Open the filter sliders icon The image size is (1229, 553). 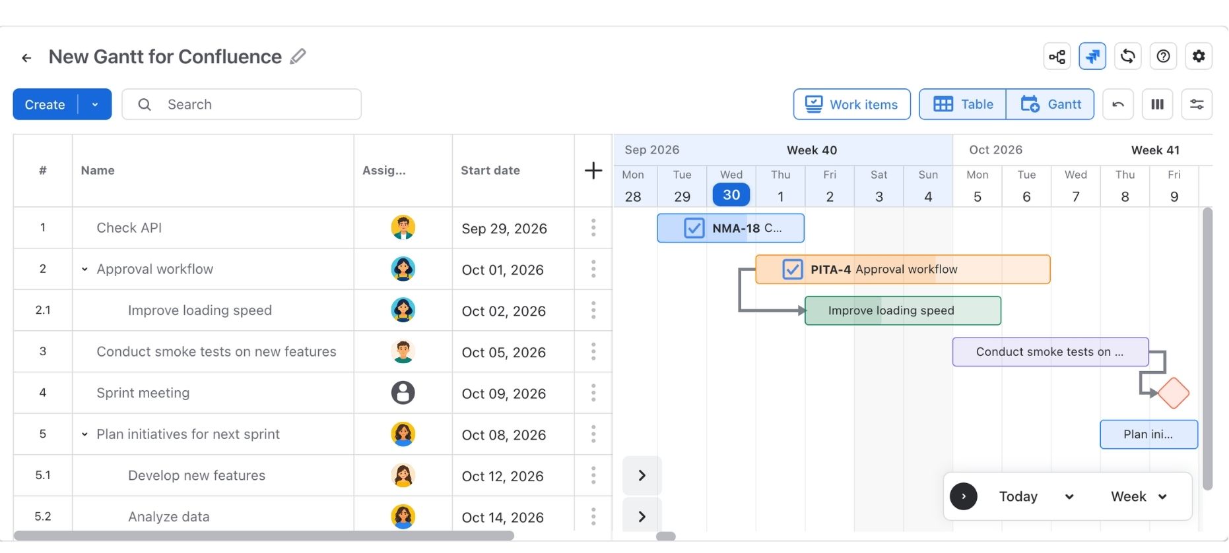pos(1197,104)
